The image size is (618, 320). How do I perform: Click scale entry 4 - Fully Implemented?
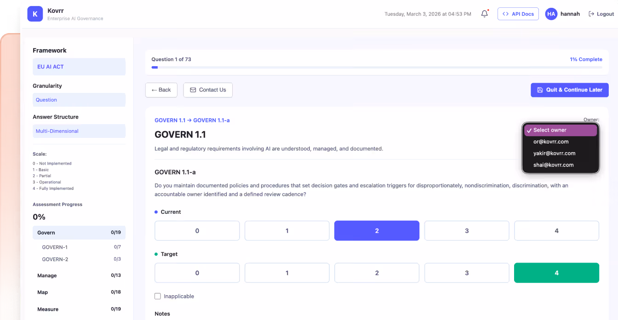[x=53, y=189]
